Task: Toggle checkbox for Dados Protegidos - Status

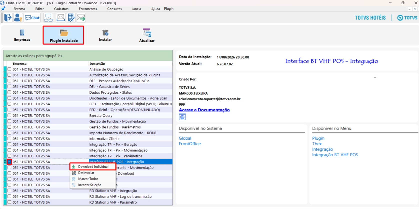Action: click(x=9, y=92)
